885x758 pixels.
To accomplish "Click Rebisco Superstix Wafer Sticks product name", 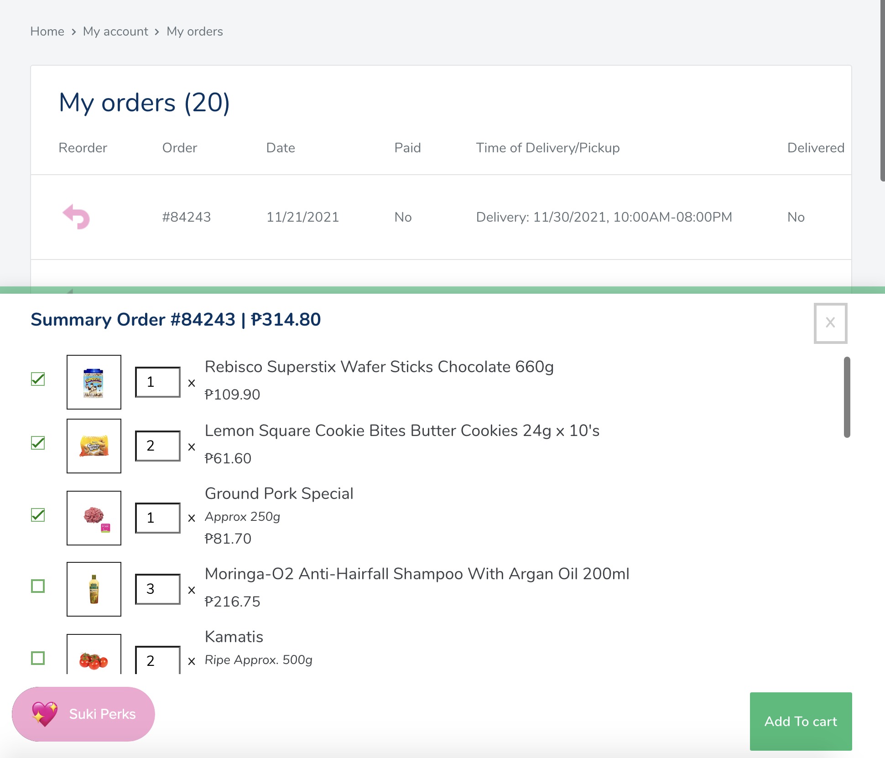I will 379,367.
